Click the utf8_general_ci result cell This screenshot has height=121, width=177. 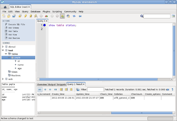pyautogui.click(x=122, y=98)
